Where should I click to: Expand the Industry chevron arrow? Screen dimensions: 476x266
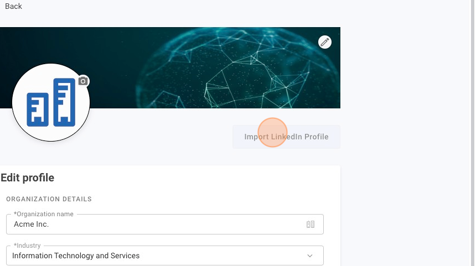310,256
